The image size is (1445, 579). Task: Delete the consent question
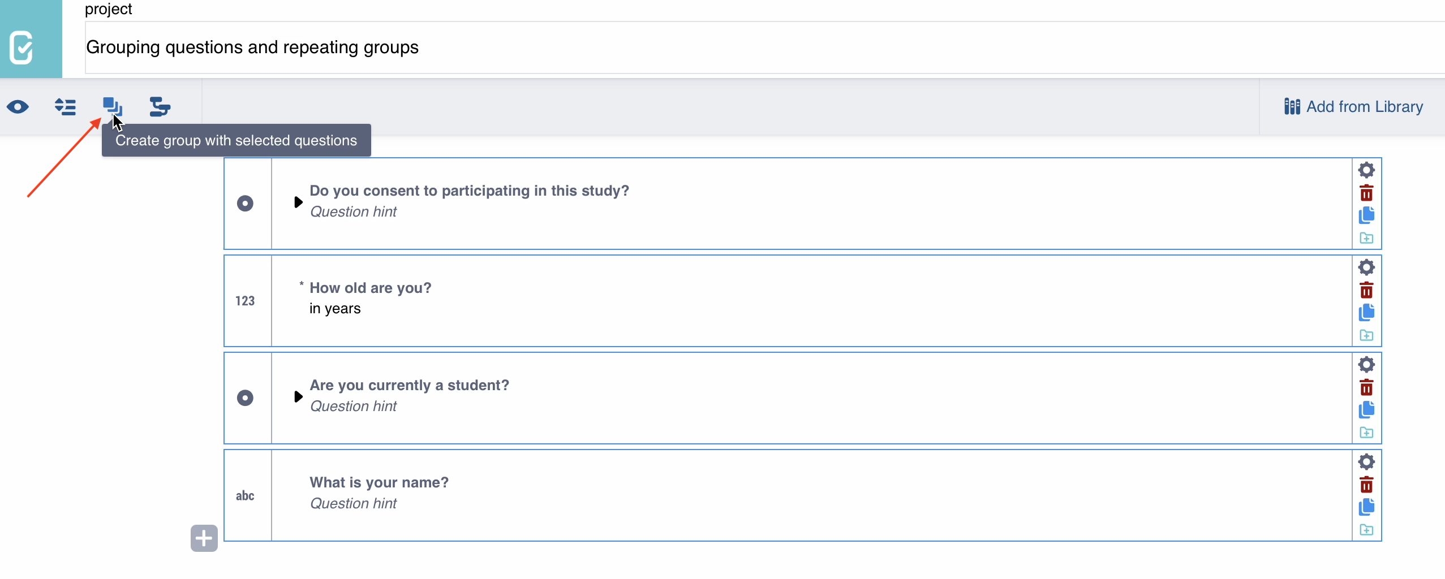1366,193
